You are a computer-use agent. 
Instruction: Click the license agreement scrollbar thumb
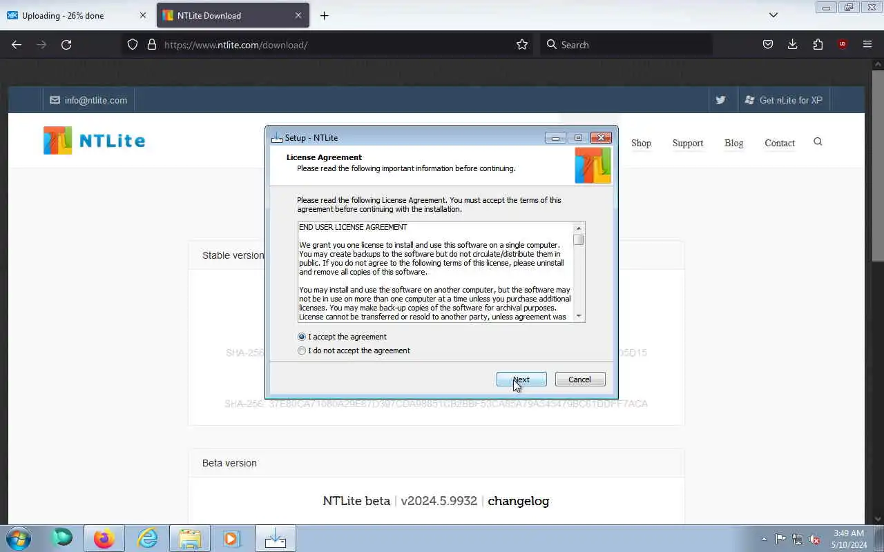pyautogui.click(x=579, y=240)
